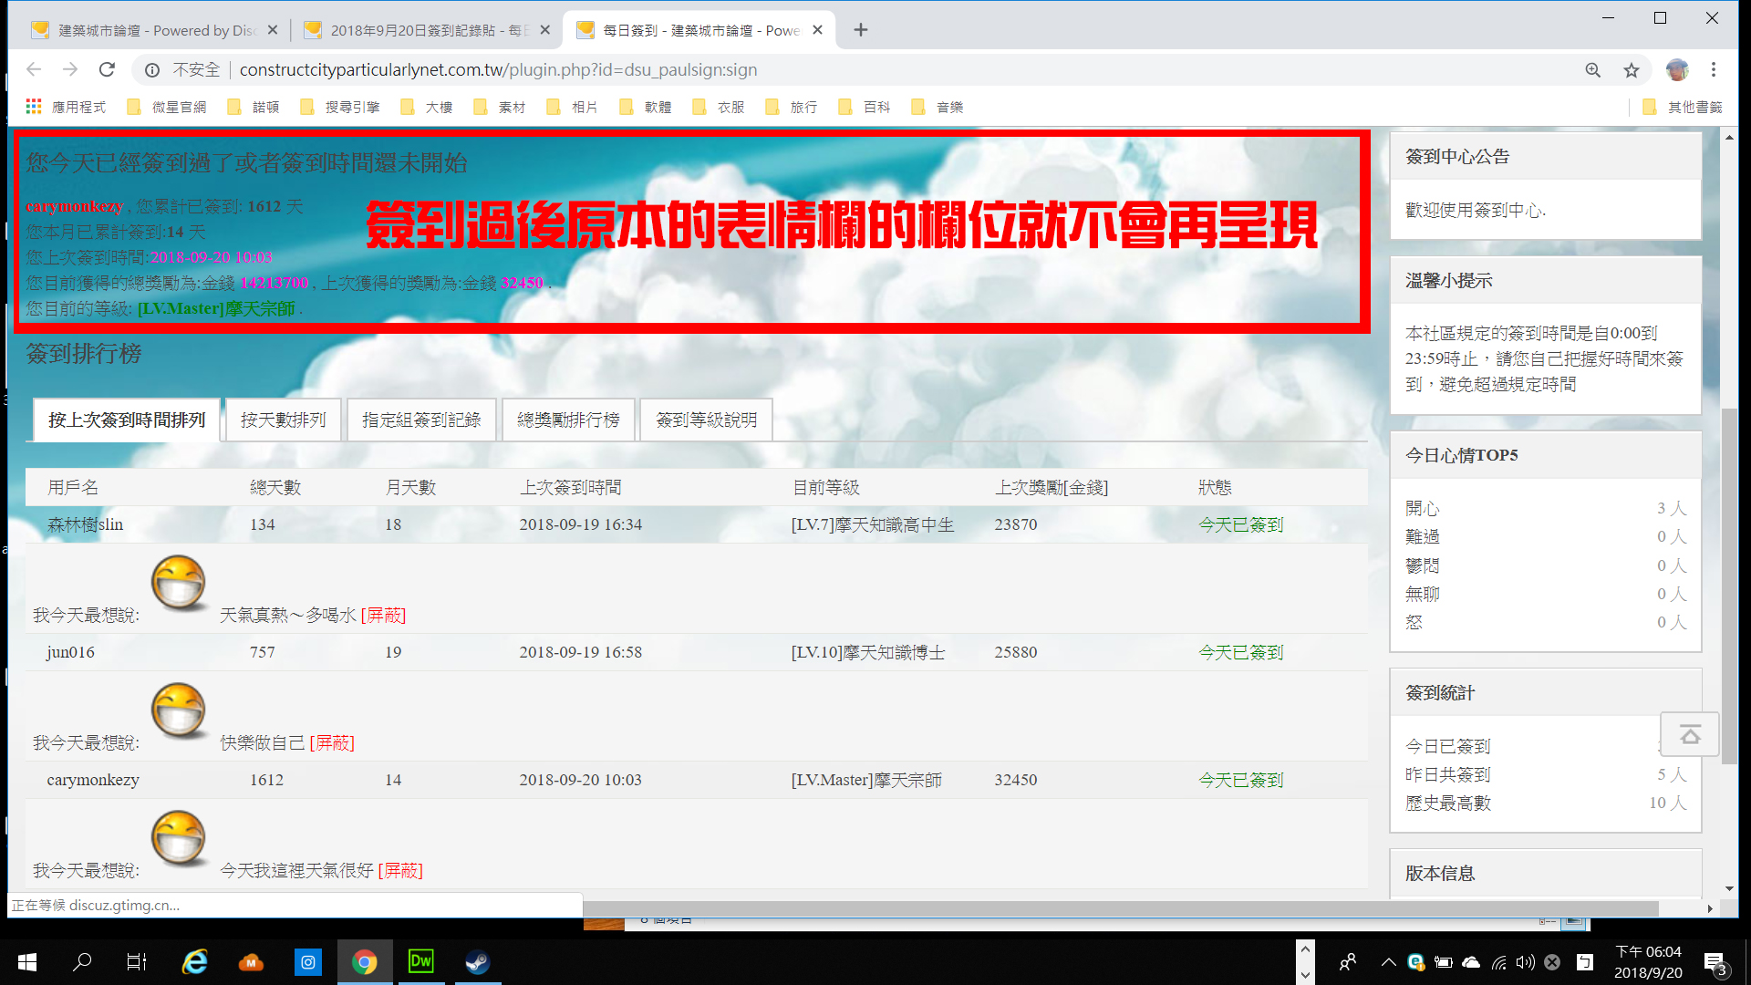Image resolution: width=1751 pixels, height=985 pixels.
Task: Bookmark page with star icon
Action: pos(1632,70)
